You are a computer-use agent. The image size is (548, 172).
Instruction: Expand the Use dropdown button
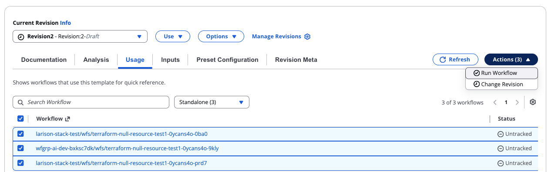(173, 37)
